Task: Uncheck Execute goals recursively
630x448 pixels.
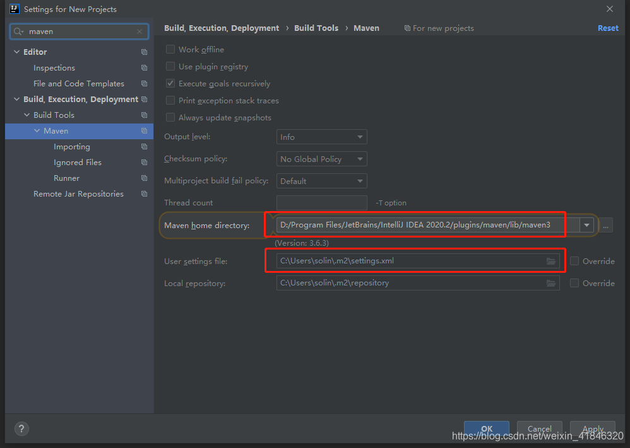Action: pyautogui.click(x=170, y=83)
